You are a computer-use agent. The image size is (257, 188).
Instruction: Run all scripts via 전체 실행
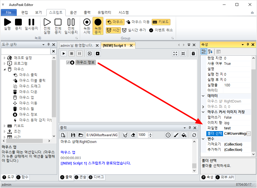(47, 26)
